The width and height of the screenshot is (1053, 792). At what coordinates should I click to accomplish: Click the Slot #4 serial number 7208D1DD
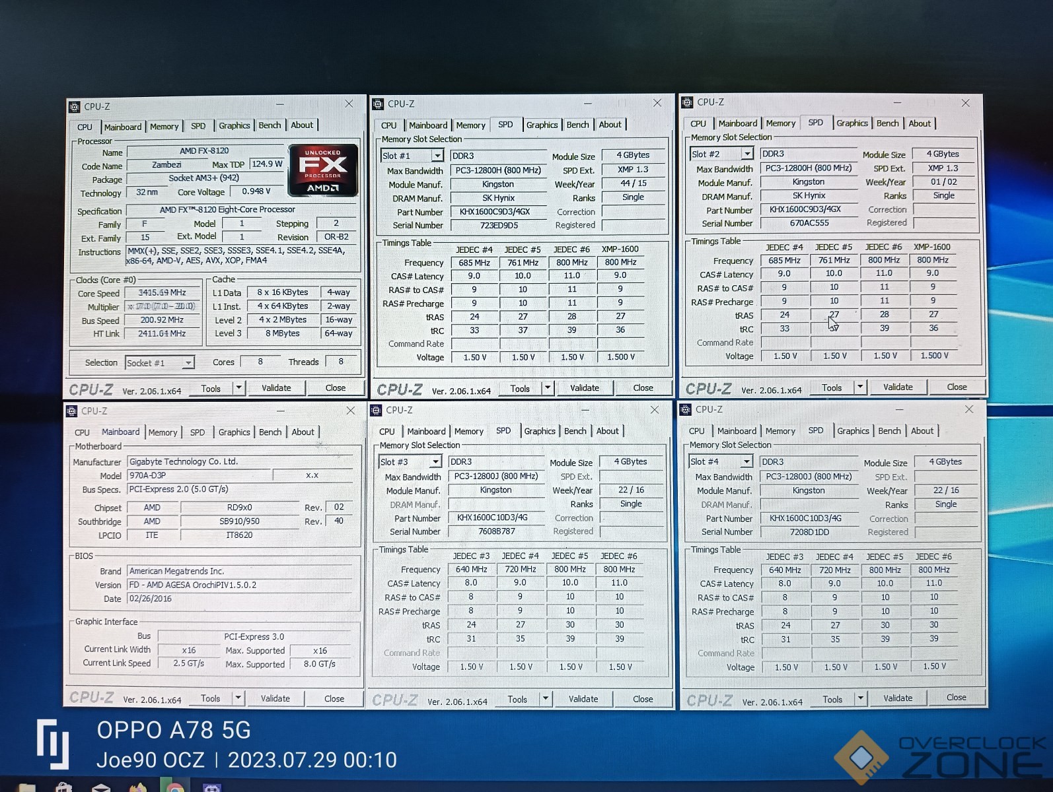coord(809,532)
